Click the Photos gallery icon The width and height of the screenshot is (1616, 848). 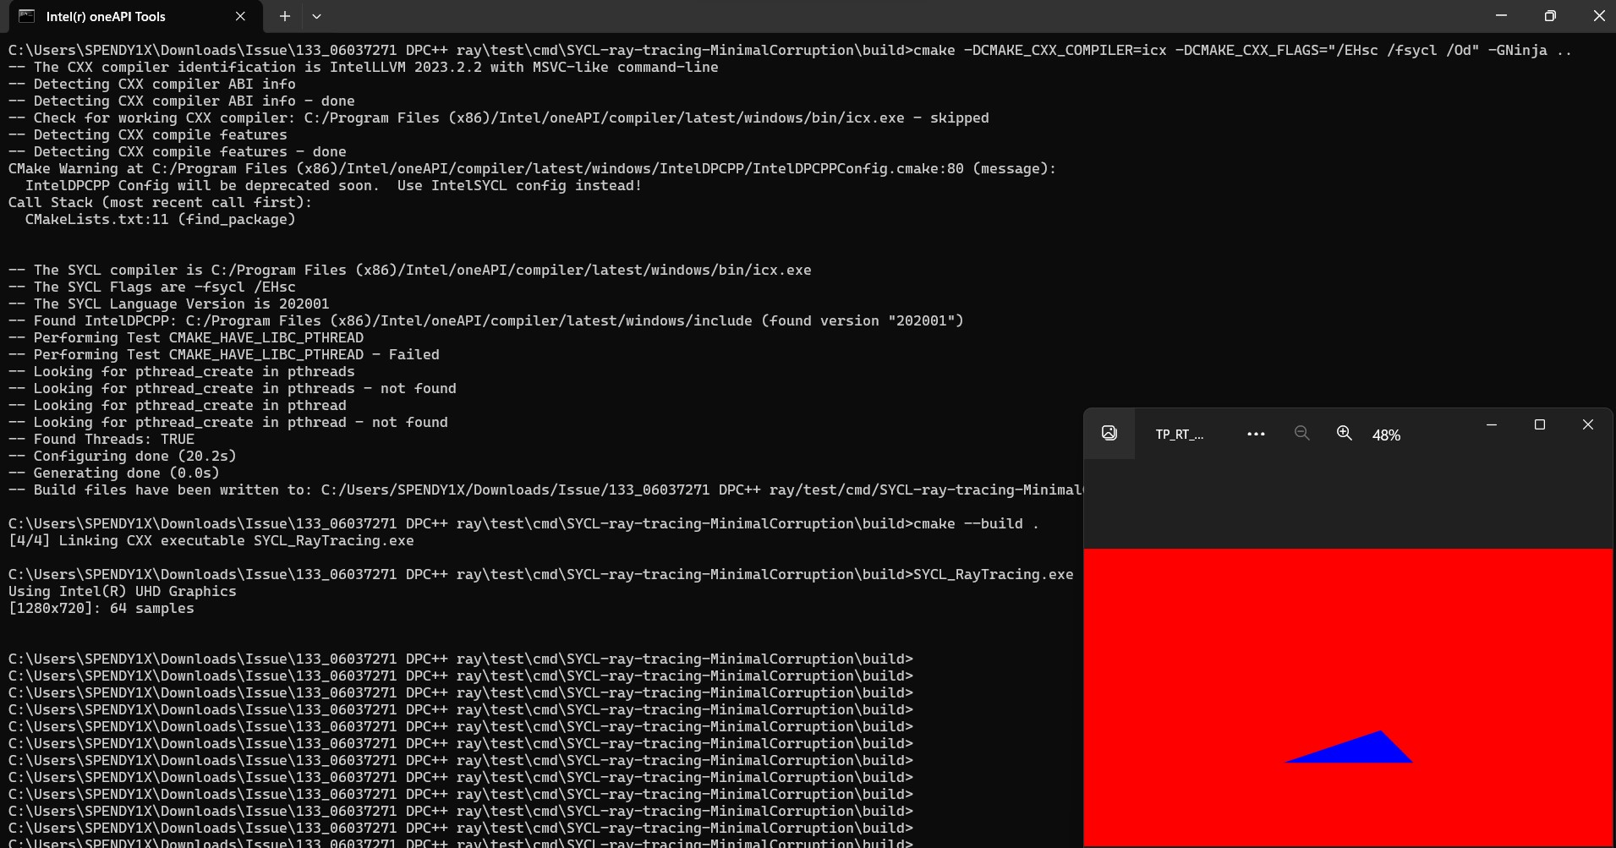tap(1109, 433)
